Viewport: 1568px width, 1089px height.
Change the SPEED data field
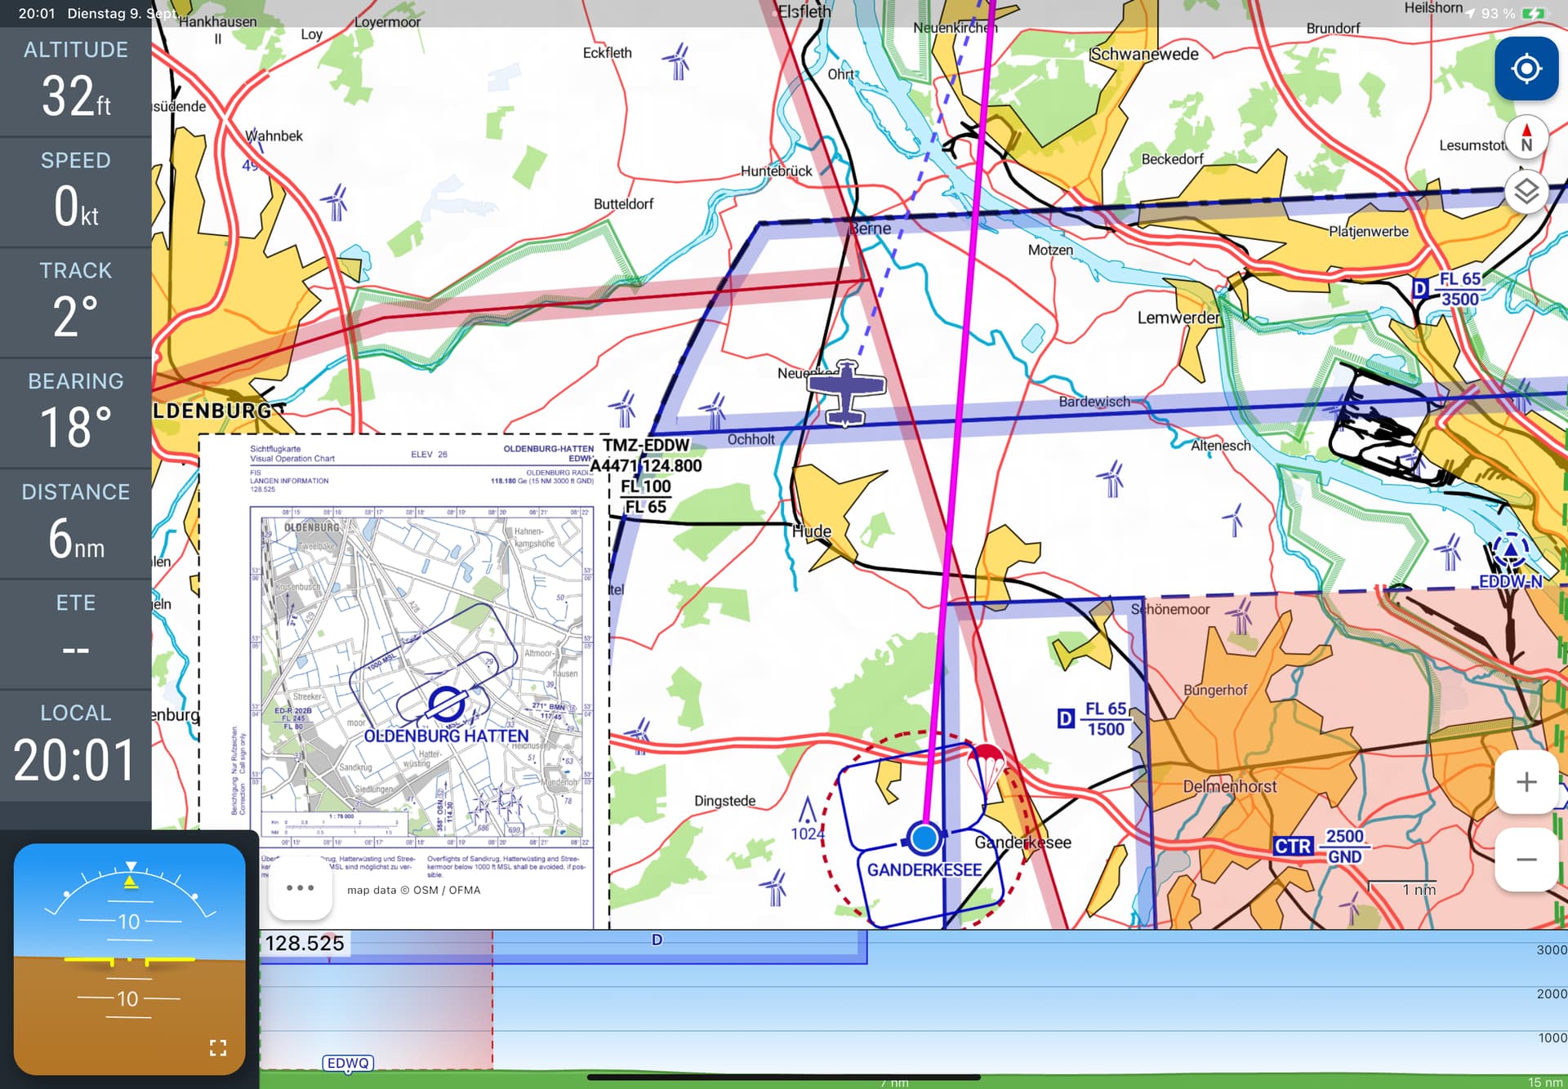click(76, 193)
